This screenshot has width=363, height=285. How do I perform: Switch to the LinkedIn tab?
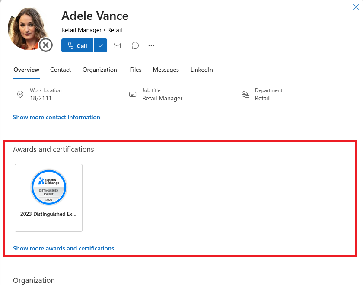click(202, 70)
